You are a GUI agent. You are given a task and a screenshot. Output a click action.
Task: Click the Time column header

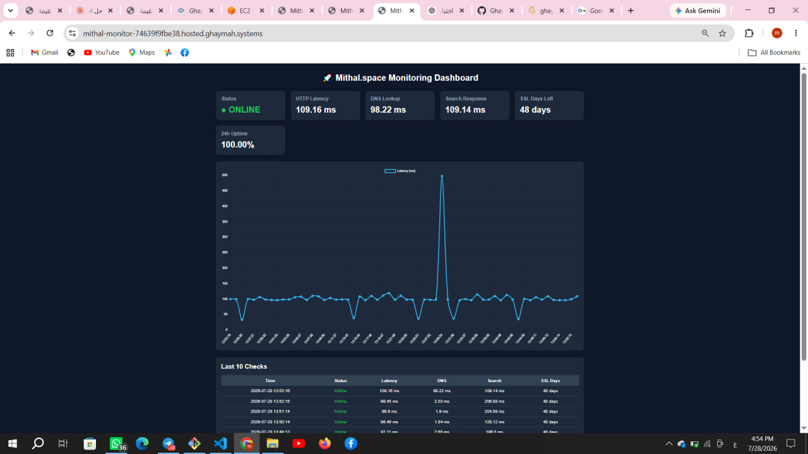click(x=270, y=381)
